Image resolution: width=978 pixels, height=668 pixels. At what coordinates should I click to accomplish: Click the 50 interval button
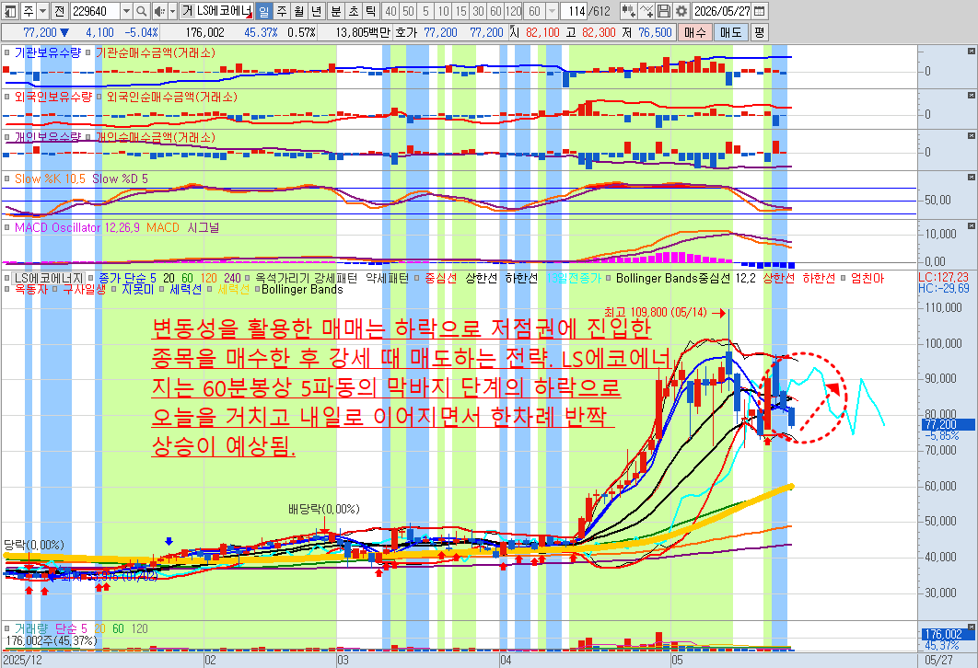408,11
